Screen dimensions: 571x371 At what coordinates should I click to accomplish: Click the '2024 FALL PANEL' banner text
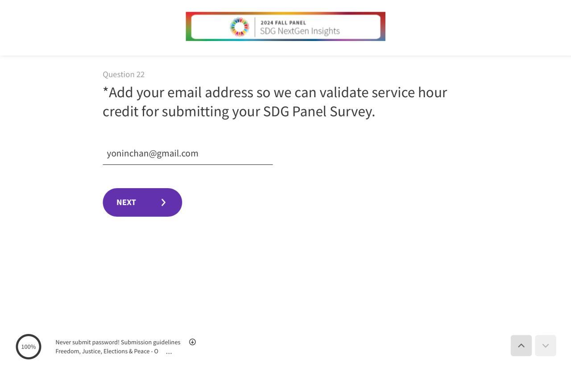283,23
